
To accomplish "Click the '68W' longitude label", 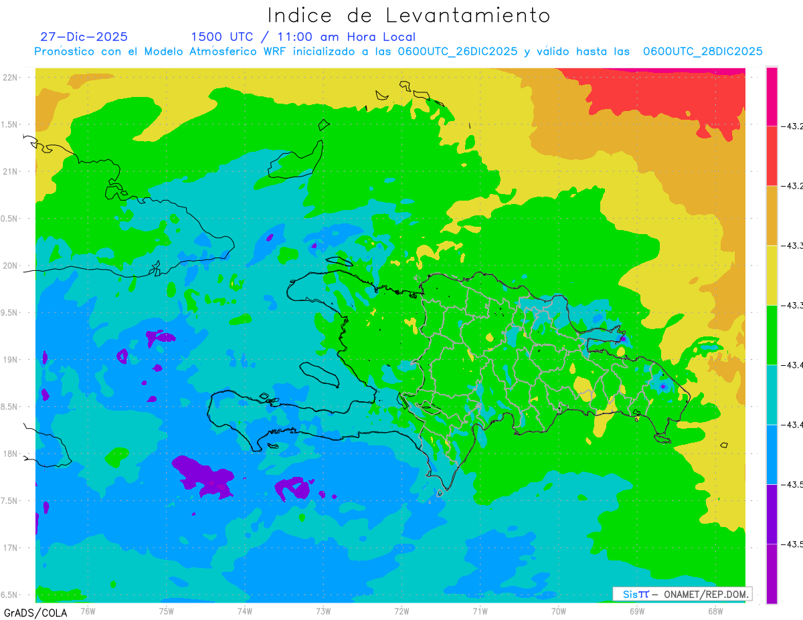I will click(x=715, y=611).
